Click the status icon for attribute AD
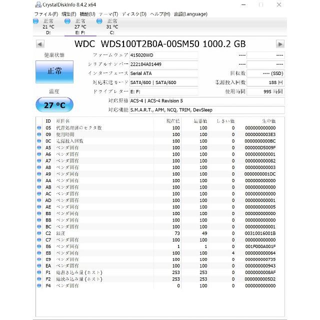This screenshot has width=320, height=320. [39, 200]
